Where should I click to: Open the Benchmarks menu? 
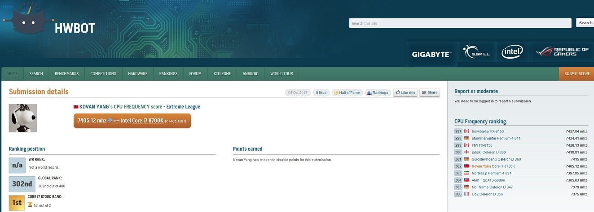click(x=66, y=74)
